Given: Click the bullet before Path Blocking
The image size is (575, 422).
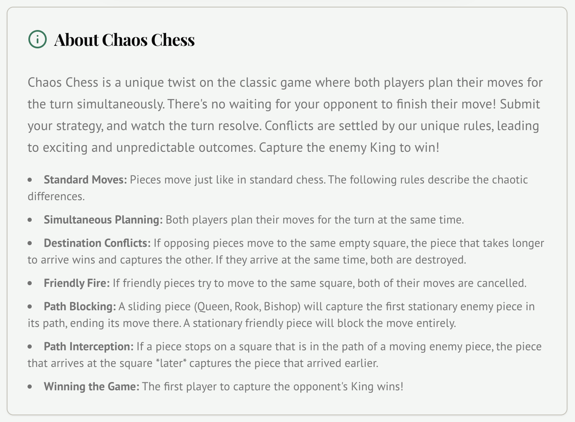Looking at the screenshot, I should click(30, 307).
